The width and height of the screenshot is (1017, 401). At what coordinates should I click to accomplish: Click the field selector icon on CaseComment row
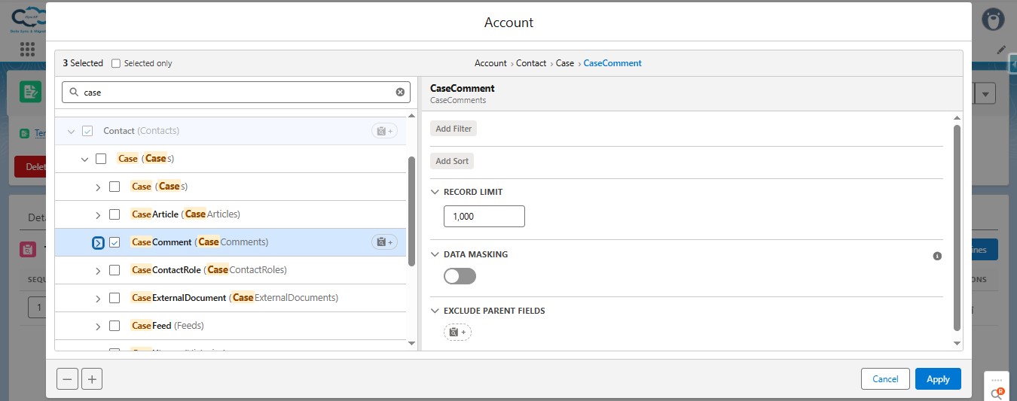(384, 242)
